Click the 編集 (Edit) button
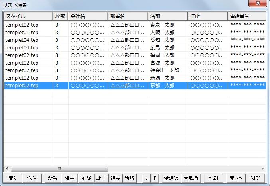The height and width of the screenshot is (186, 270). [x=69, y=178]
